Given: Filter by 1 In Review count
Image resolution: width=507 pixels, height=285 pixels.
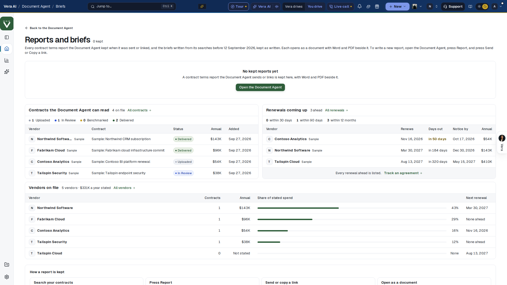Looking at the screenshot, I should click(x=65, y=120).
